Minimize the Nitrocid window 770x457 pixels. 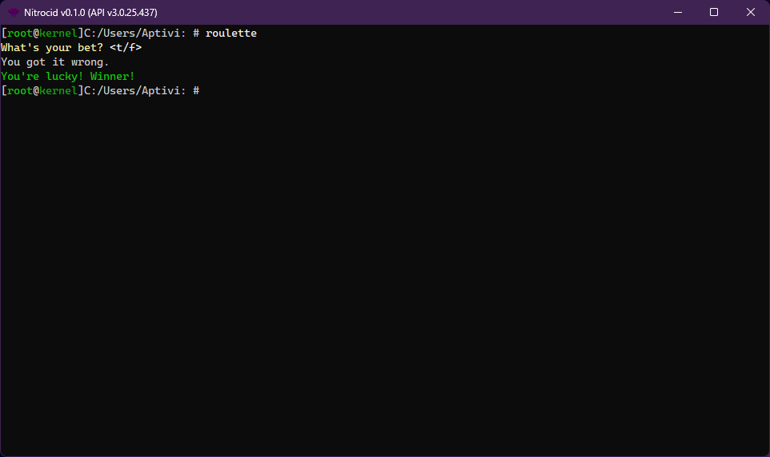click(677, 12)
